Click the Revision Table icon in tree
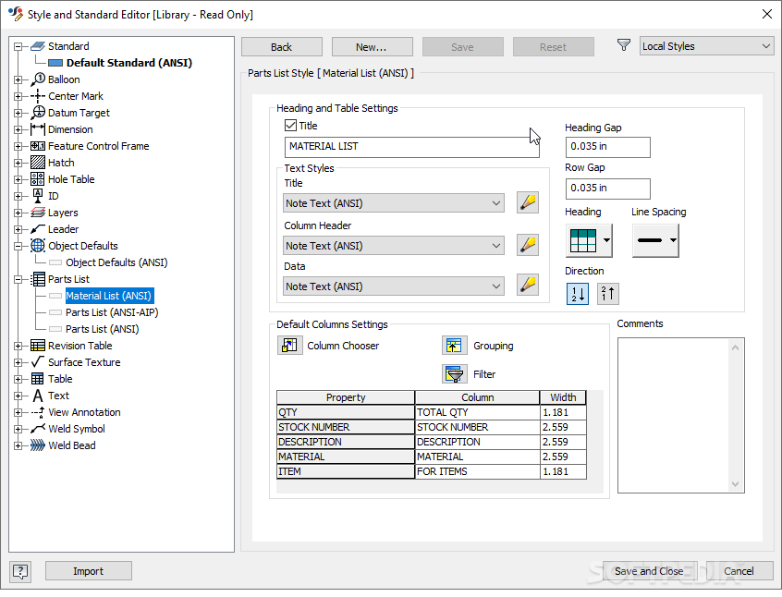782x597 pixels. 38,345
